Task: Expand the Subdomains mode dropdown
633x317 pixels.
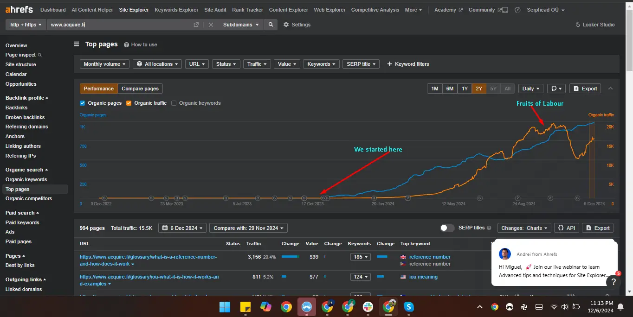Action: (x=240, y=25)
